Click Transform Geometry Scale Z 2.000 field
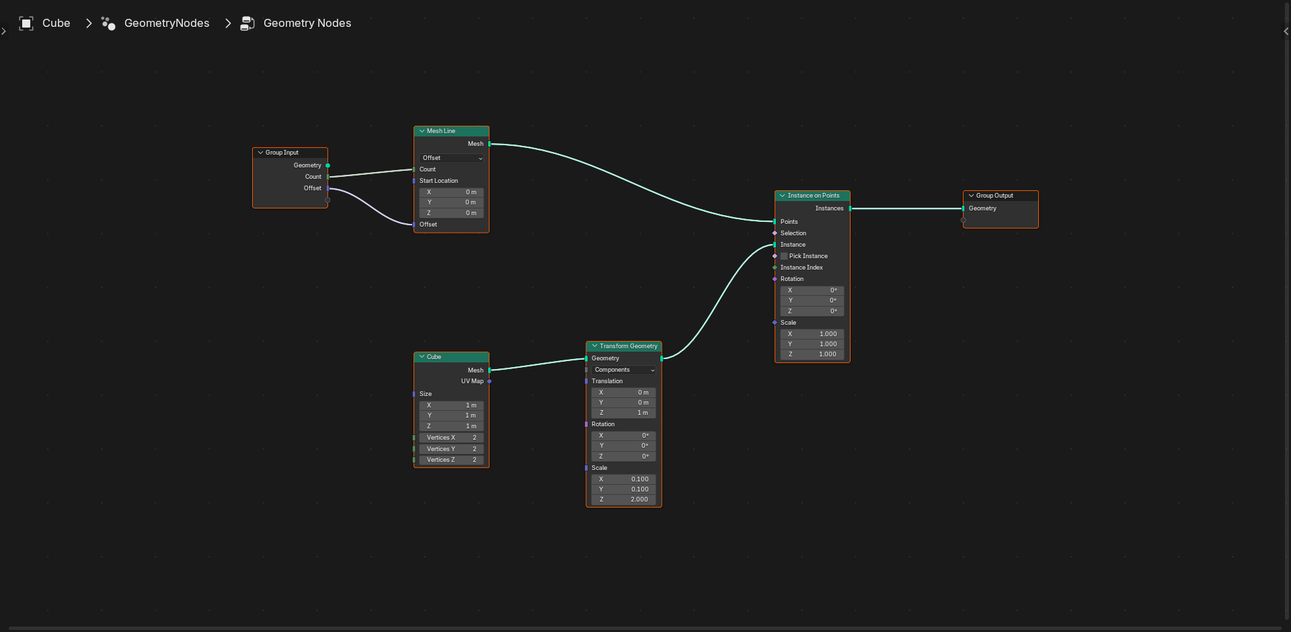This screenshot has width=1291, height=632. (x=624, y=500)
